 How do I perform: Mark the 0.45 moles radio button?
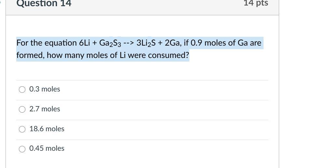coord(22,149)
